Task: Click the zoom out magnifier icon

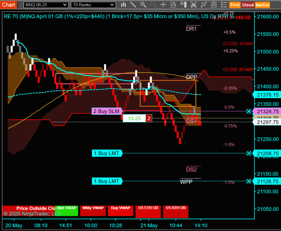Action: point(153,4)
